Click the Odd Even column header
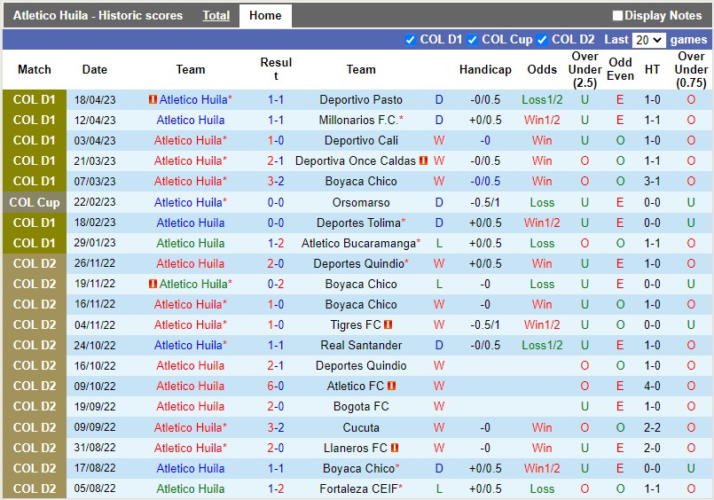Image resolution: width=714 pixels, height=500 pixels. click(620, 70)
